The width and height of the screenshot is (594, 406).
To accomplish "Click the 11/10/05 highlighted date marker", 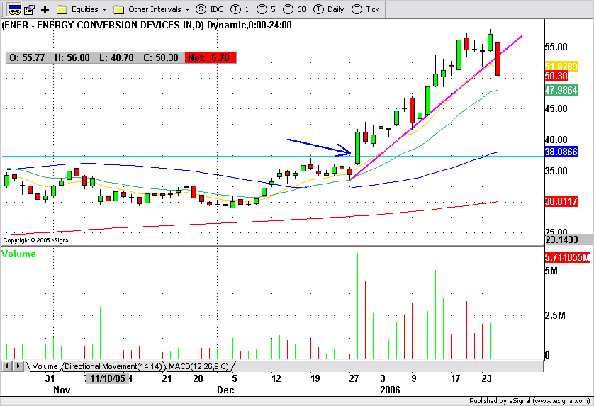I will (108, 378).
